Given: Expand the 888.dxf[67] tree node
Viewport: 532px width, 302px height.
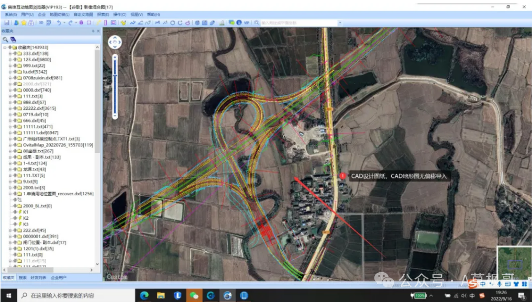Looking at the screenshot, I should click(x=10, y=102).
